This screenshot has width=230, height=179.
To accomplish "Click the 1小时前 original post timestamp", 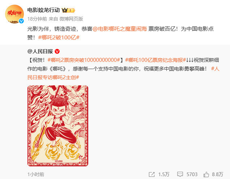I will click(36, 174).
